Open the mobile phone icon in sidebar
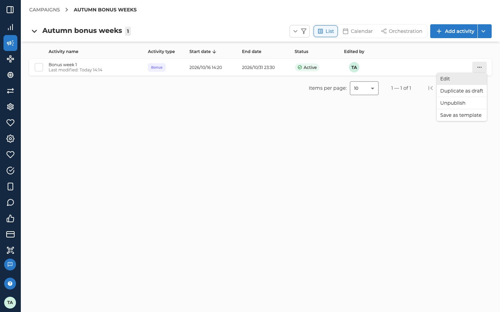Screen dimensions: 500x312 point(10,187)
